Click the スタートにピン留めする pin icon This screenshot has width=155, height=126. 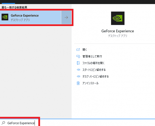pos(78,70)
